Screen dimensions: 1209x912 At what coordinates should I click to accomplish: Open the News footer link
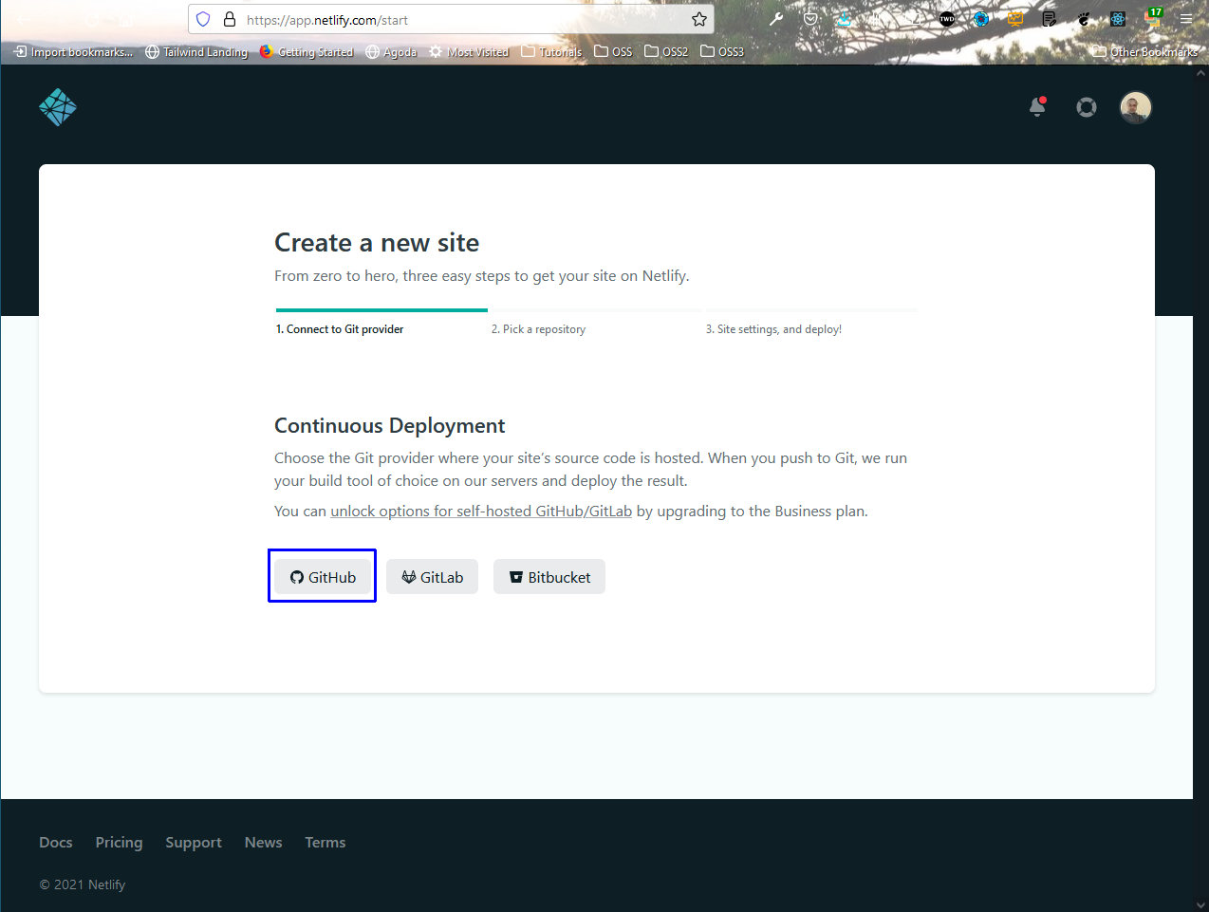[264, 843]
